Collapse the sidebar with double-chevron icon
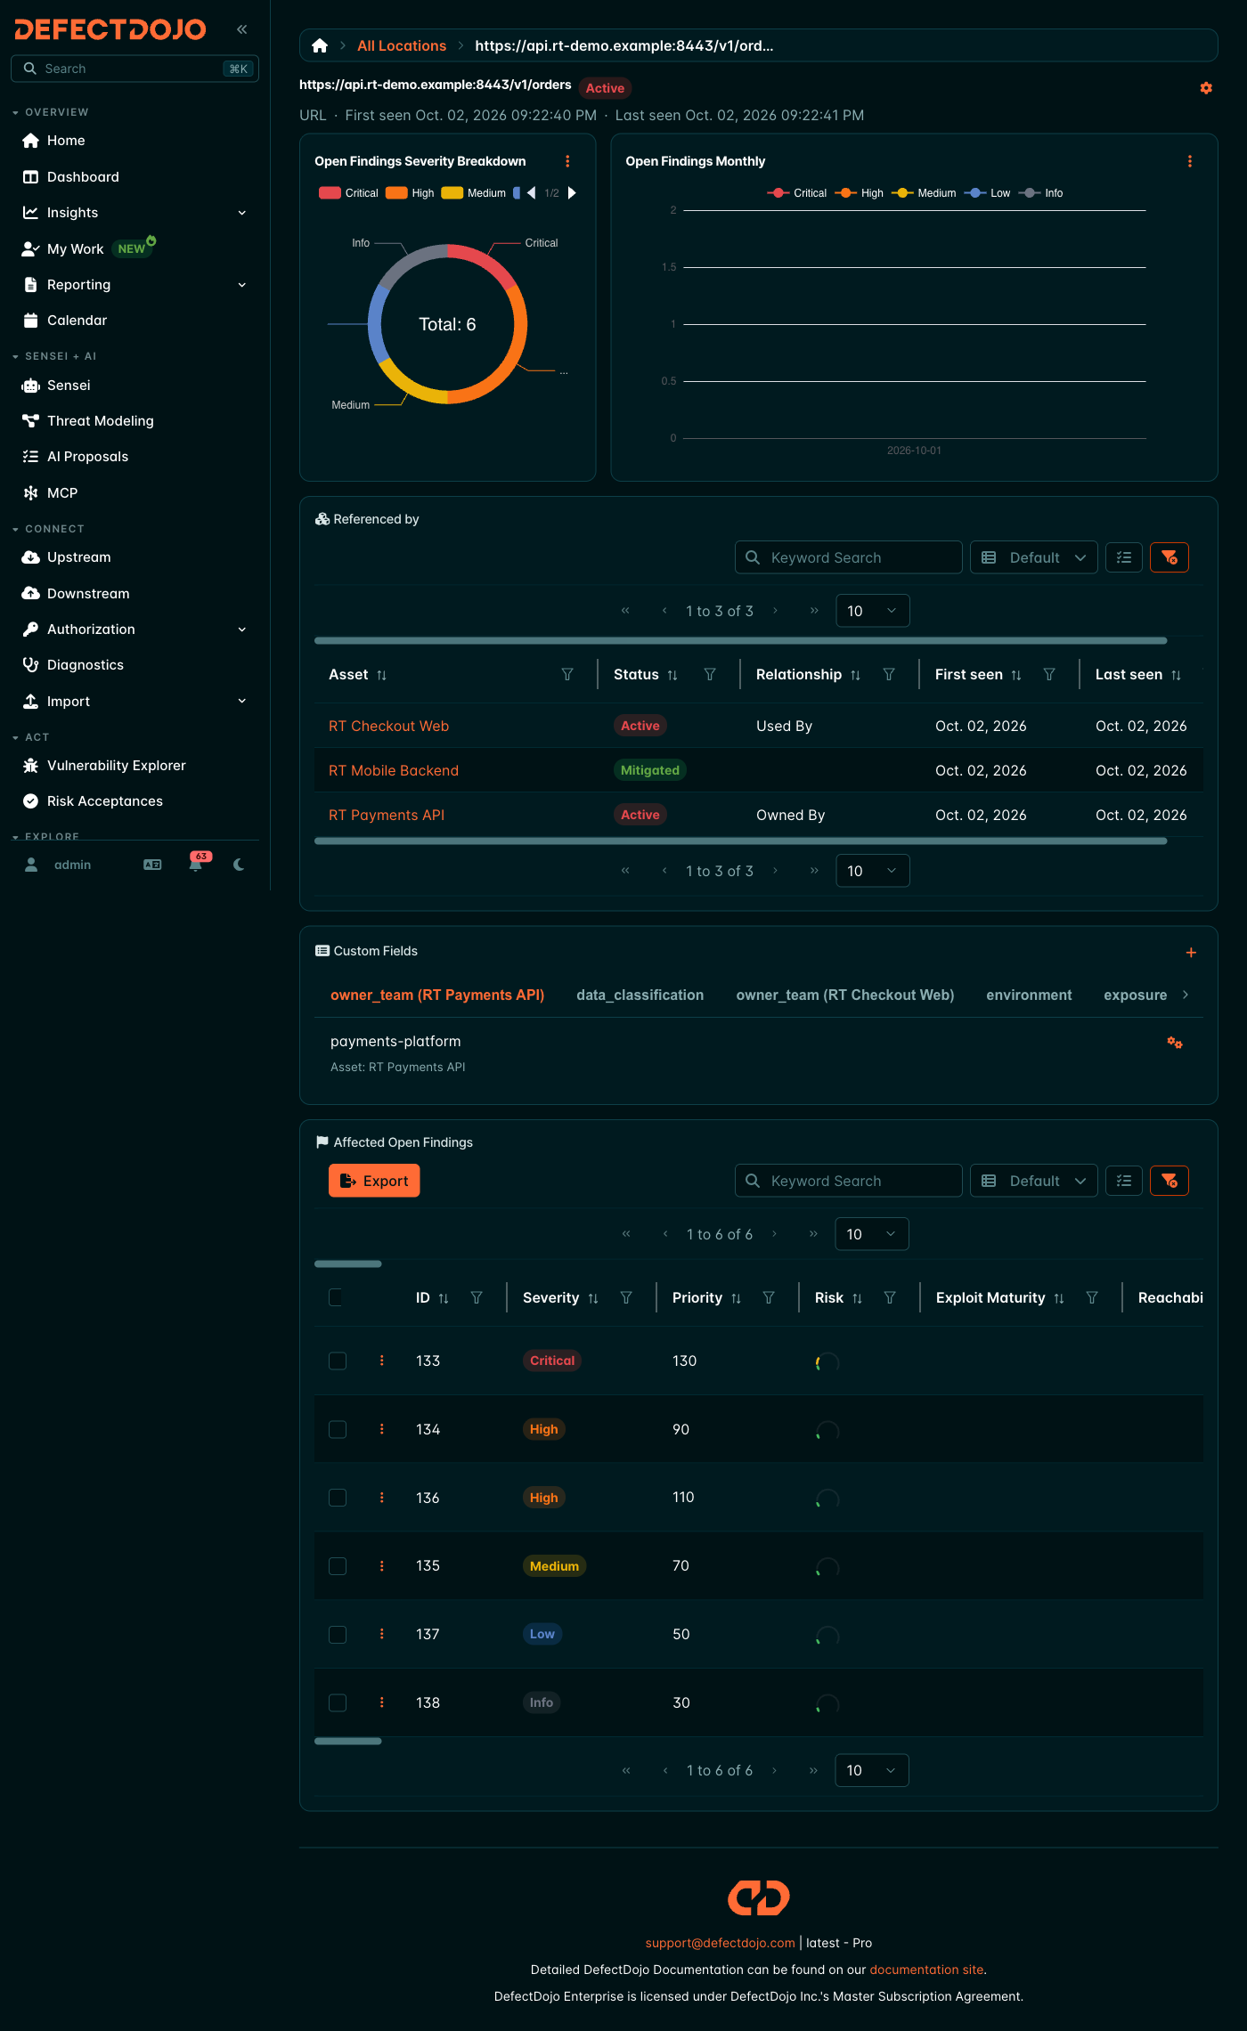 [x=241, y=29]
